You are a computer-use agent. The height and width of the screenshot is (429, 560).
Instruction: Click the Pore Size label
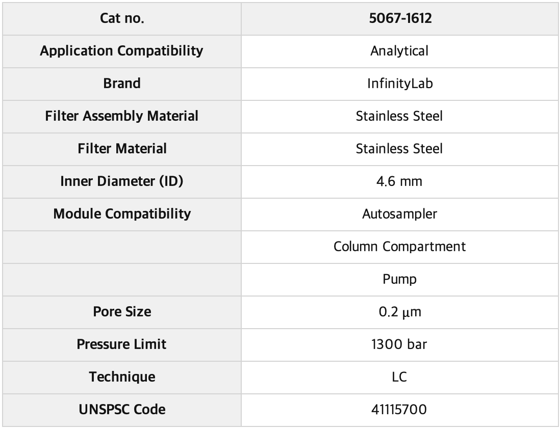coord(122,312)
